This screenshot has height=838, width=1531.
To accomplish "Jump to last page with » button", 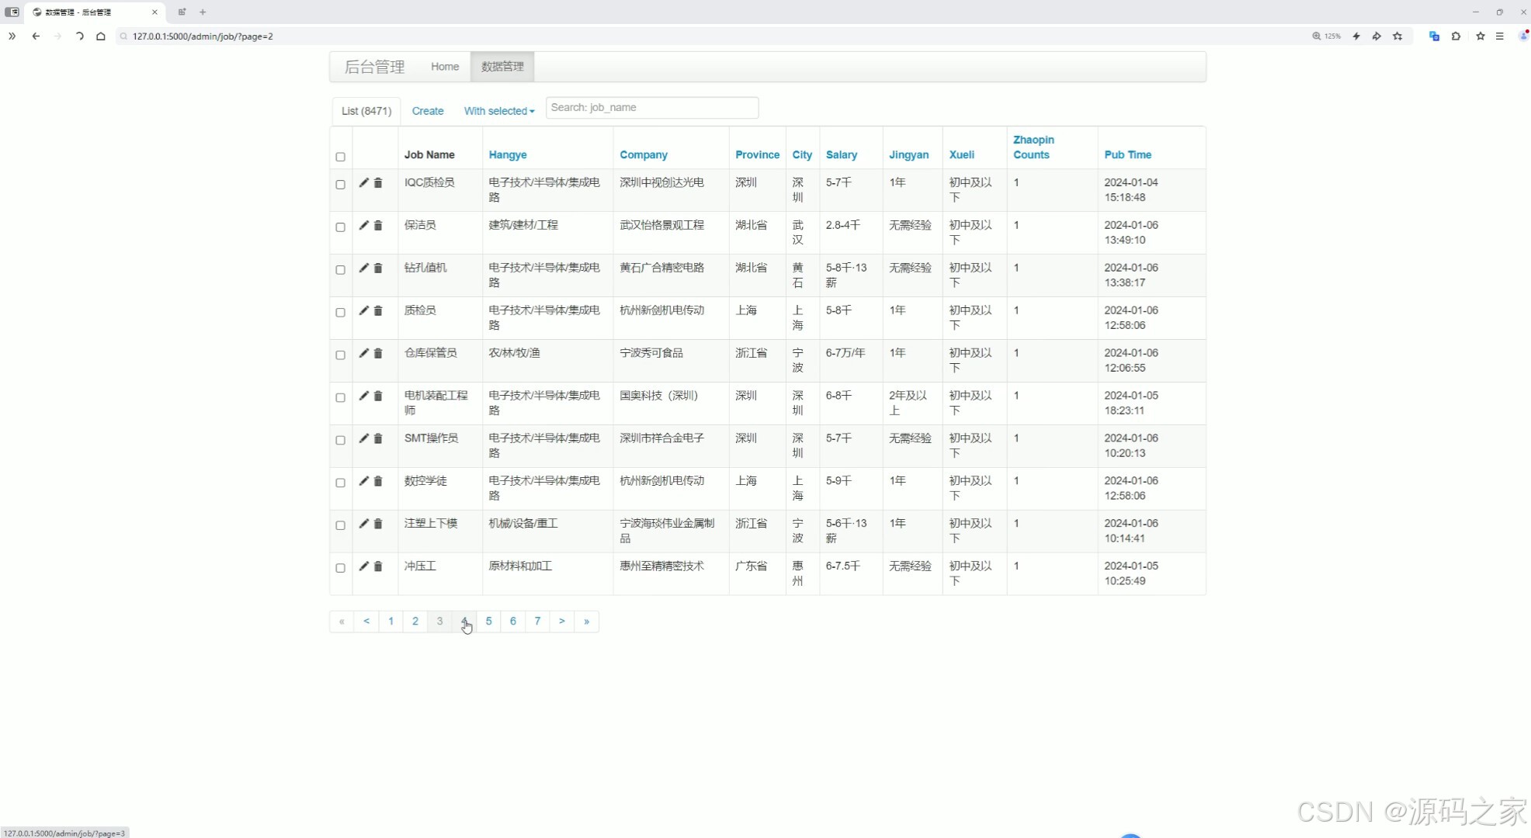I will (x=586, y=622).
